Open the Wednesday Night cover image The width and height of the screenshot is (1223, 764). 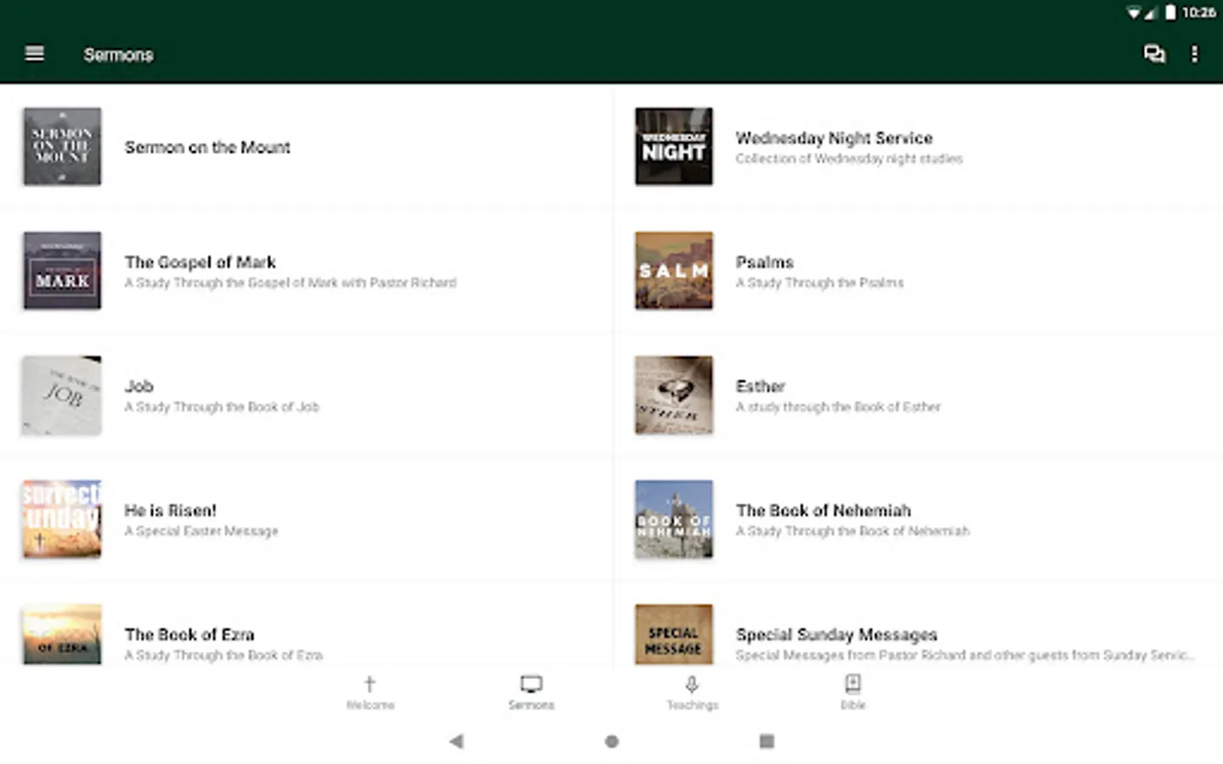tap(673, 146)
